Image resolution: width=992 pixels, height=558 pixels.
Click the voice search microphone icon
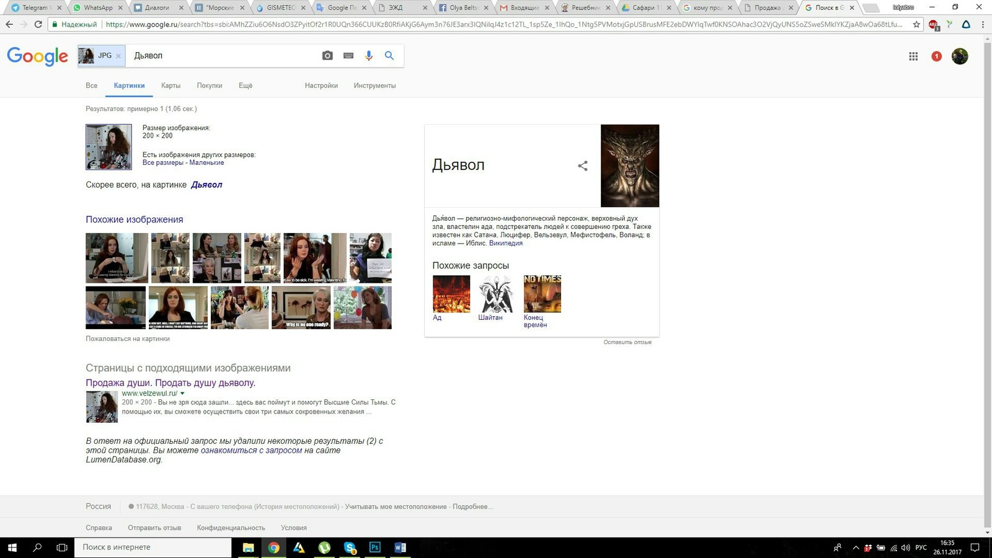pyautogui.click(x=369, y=56)
